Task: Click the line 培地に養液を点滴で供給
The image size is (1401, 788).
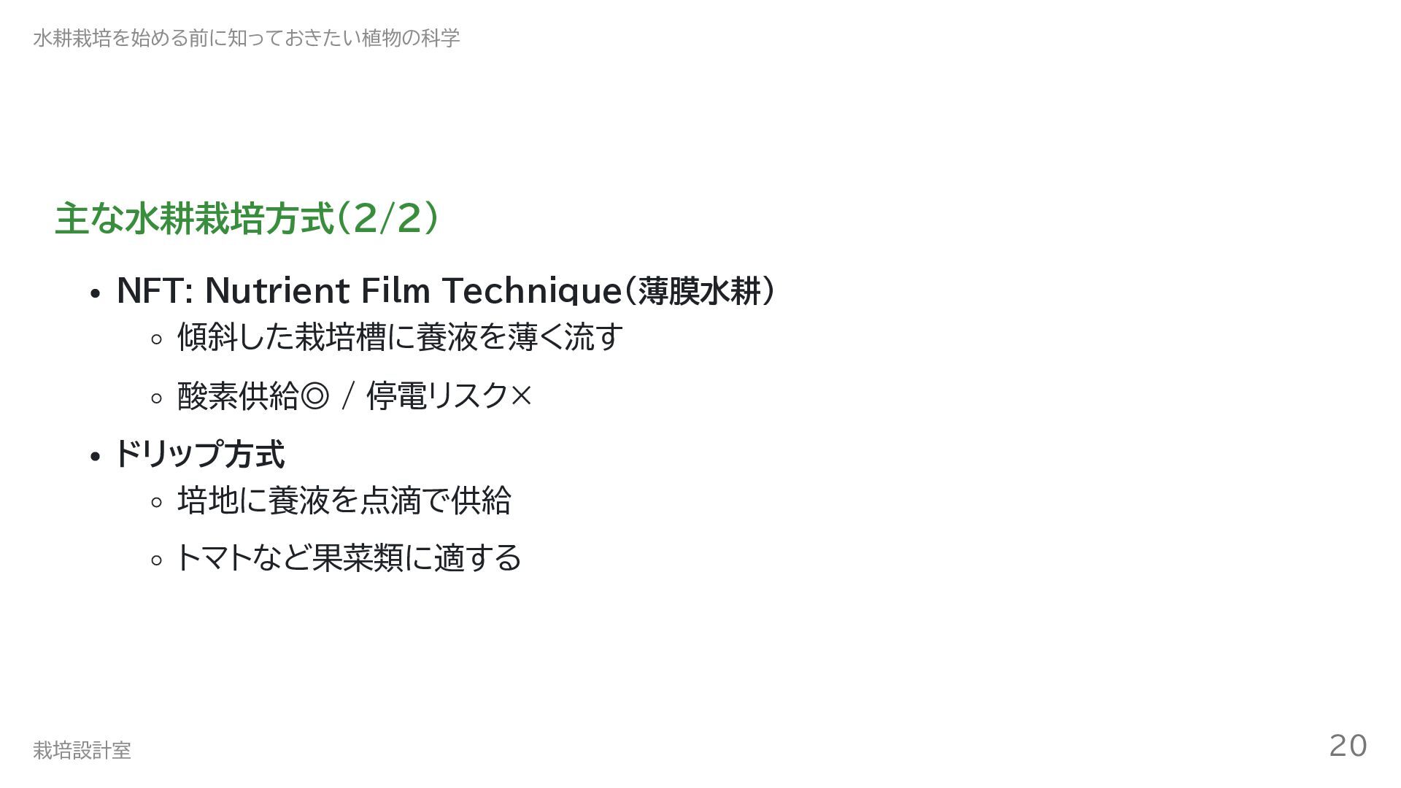Action: coord(344,501)
